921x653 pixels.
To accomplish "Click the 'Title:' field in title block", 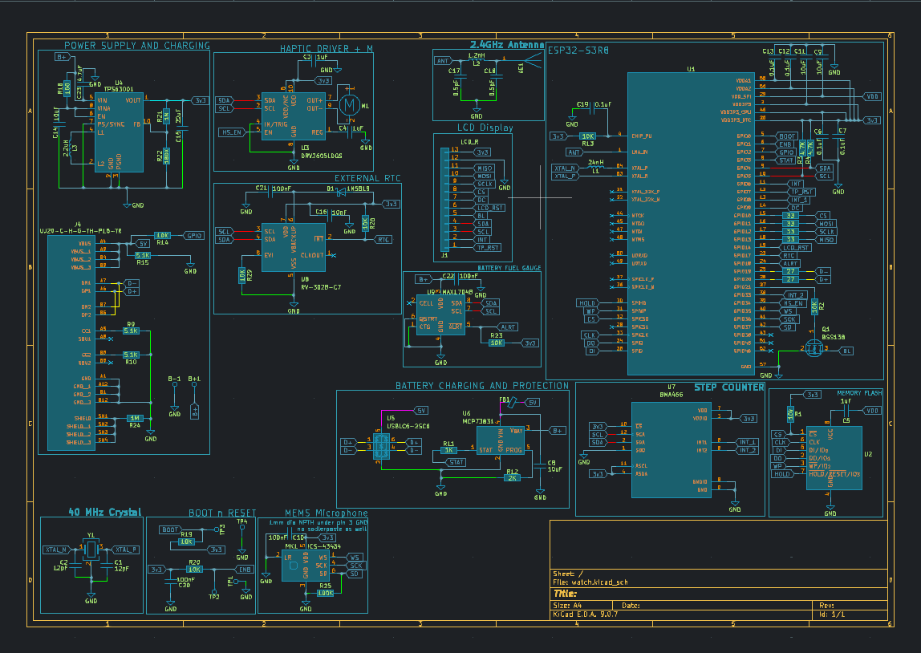I will (x=565, y=594).
